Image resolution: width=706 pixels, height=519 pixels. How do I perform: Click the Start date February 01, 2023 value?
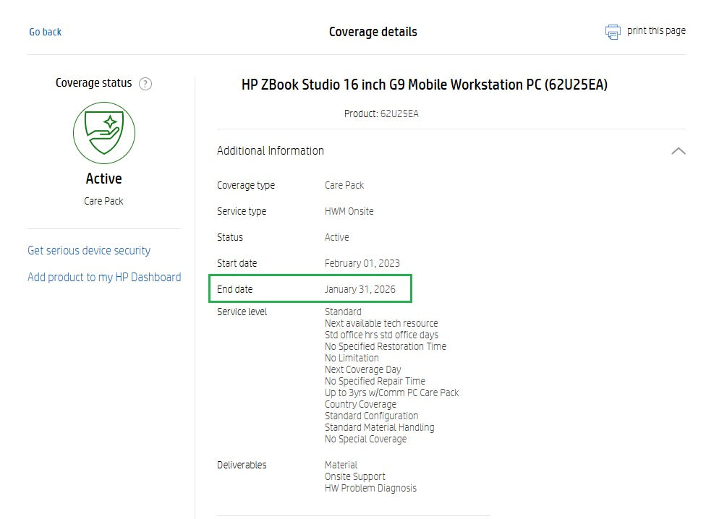click(x=362, y=263)
